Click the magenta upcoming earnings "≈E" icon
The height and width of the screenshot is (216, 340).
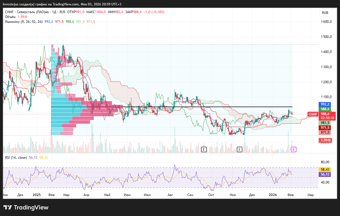pos(293,149)
